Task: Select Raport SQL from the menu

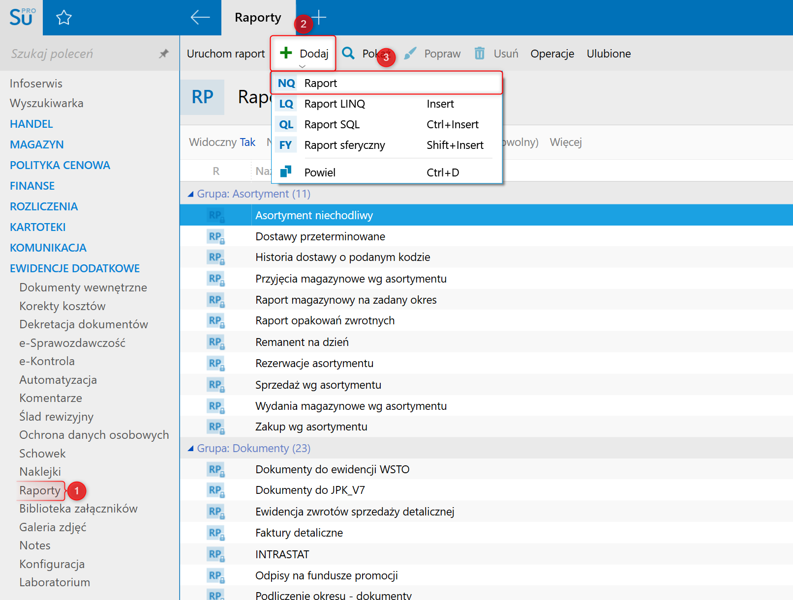Action: pyautogui.click(x=332, y=124)
